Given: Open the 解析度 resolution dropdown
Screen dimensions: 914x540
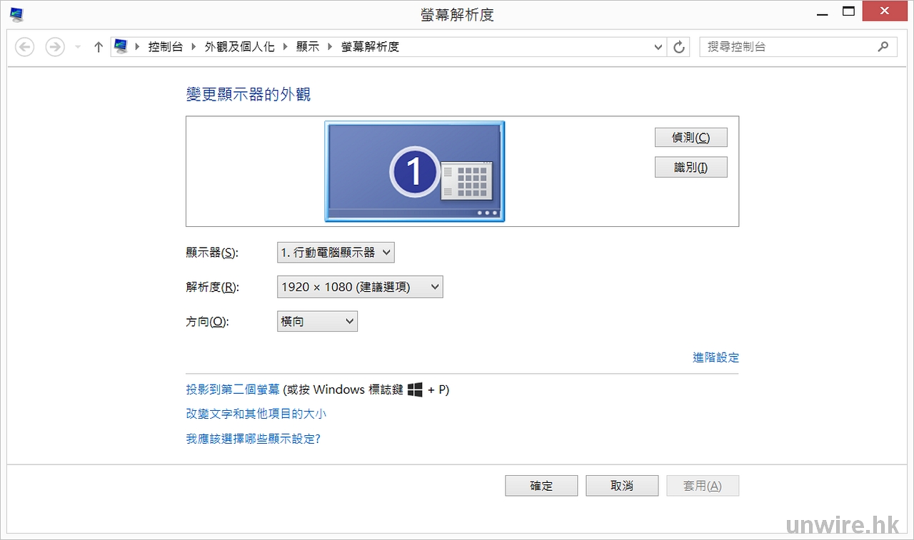Looking at the screenshot, I should (x=360, y=287).
